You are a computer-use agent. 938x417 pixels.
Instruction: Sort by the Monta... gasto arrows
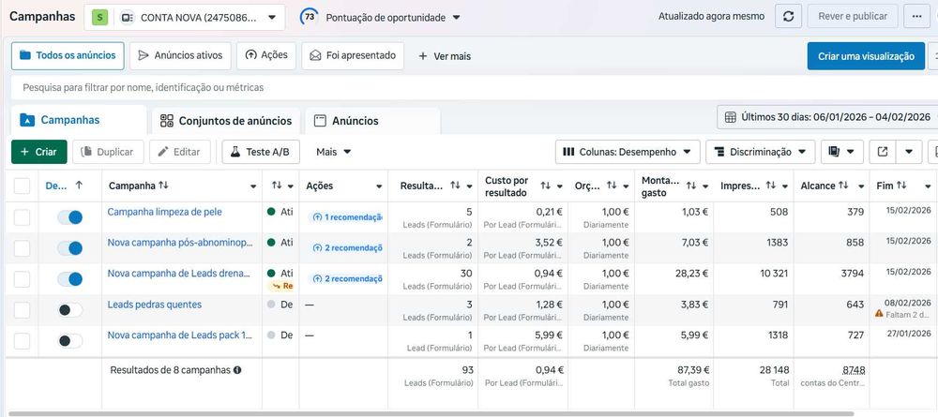coord(691,186)
